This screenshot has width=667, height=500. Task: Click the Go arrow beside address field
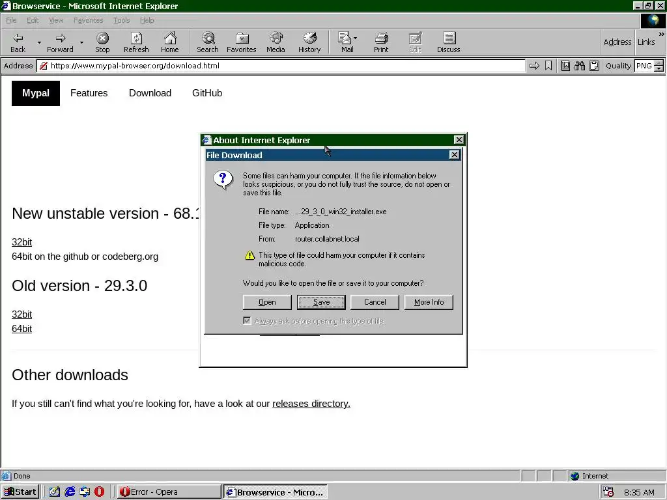pos(534,66)
